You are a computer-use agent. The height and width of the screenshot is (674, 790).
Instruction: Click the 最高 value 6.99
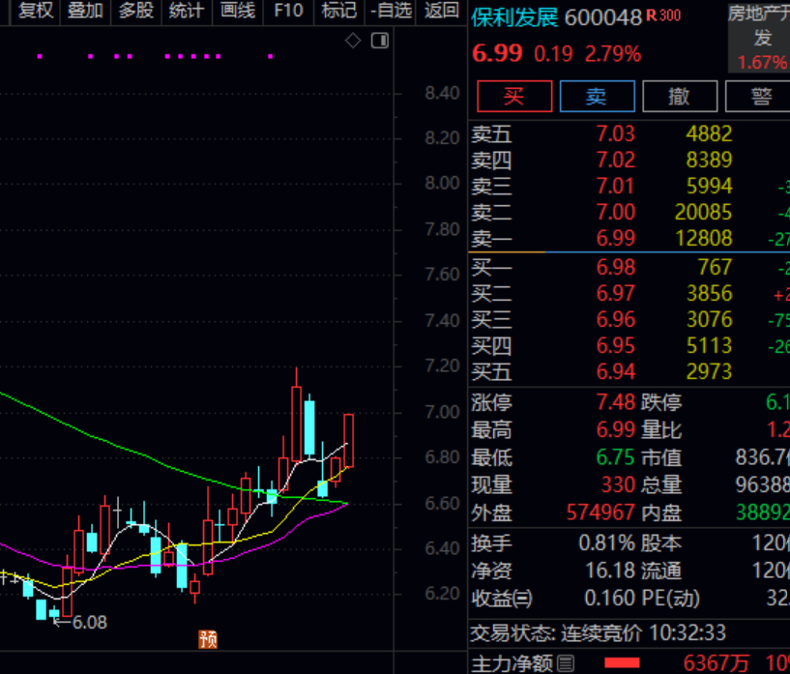pos(616,430)
